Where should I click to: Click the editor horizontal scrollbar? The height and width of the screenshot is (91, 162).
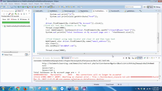coord(84,54)
